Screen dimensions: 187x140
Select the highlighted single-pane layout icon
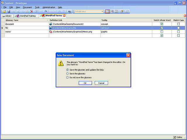(x=108, y=12)
